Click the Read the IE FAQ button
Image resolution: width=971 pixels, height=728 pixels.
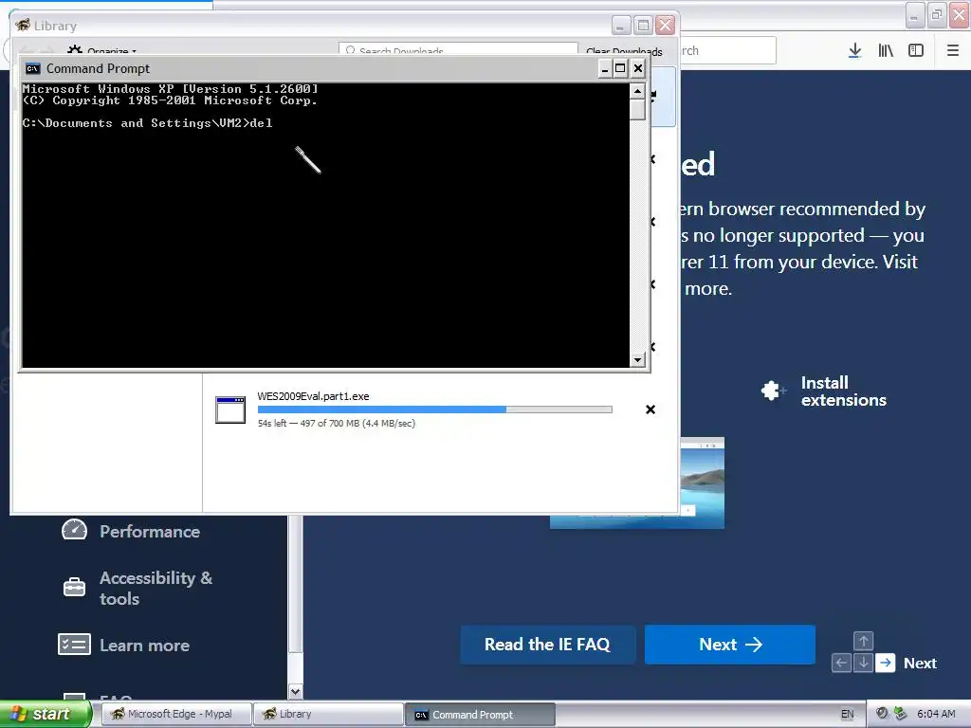click(547, 645)
